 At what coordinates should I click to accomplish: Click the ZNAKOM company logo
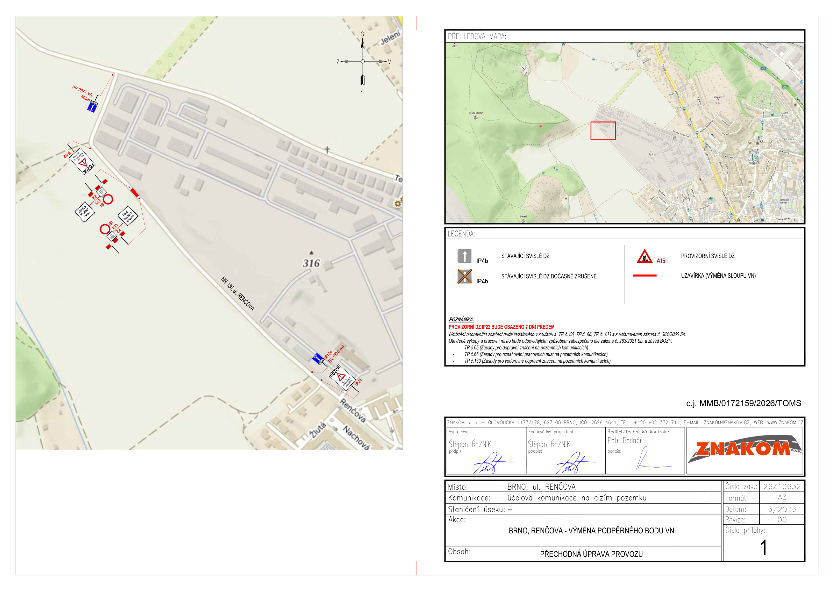pyautogui.click(x=745, y=449)
